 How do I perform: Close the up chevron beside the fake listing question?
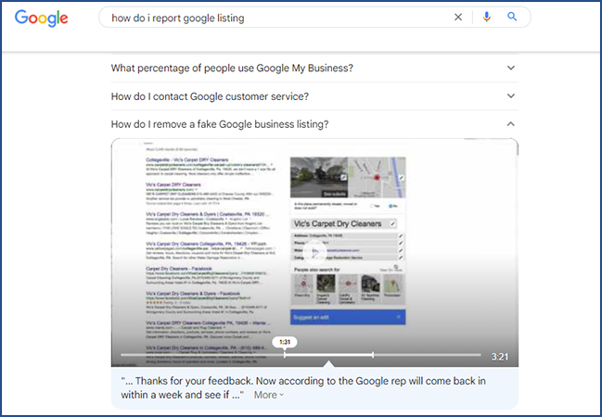point(510,124)
